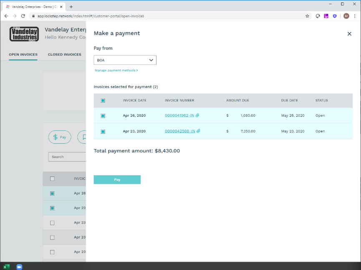Click the teal Pay button to submit payment
This screenshot has height=270, width=361.
pos(117,179)
